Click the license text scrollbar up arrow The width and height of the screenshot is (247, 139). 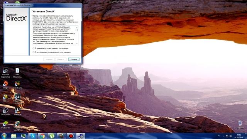point(77,27)
